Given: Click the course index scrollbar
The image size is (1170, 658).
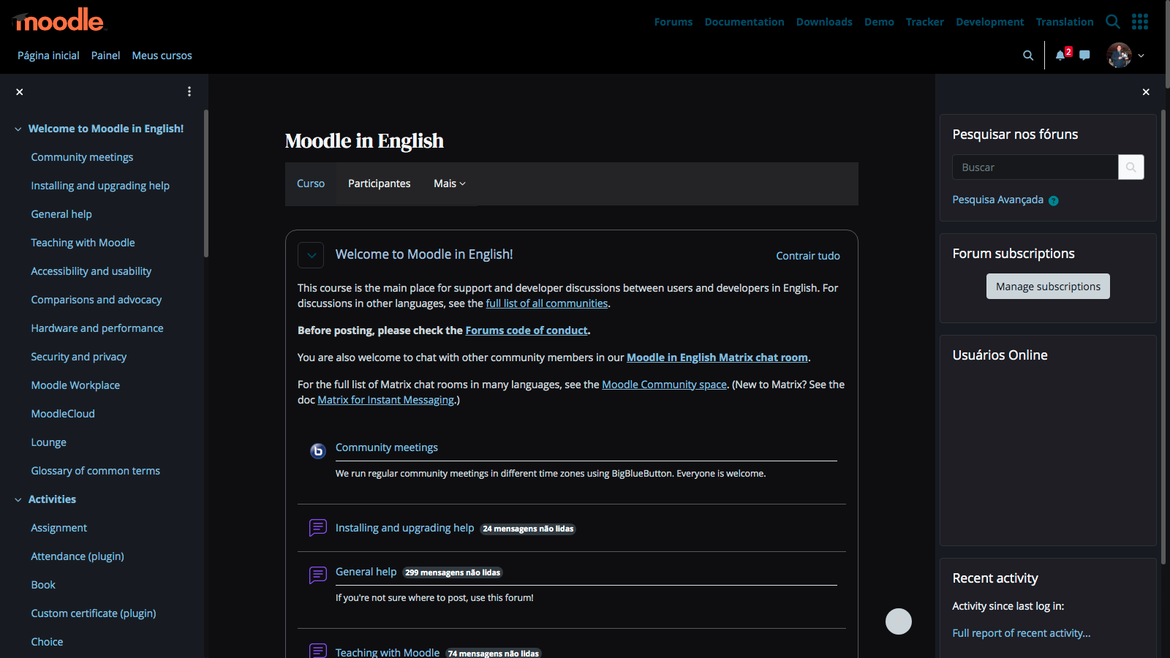Looking at the screenshot, I should tap(206, 184).
